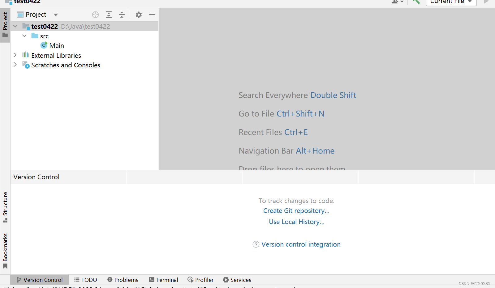This screenshot has height=288, width=495.
Task: Click the run arrow icon in top toolbar
Action: [x=486, y=2]
